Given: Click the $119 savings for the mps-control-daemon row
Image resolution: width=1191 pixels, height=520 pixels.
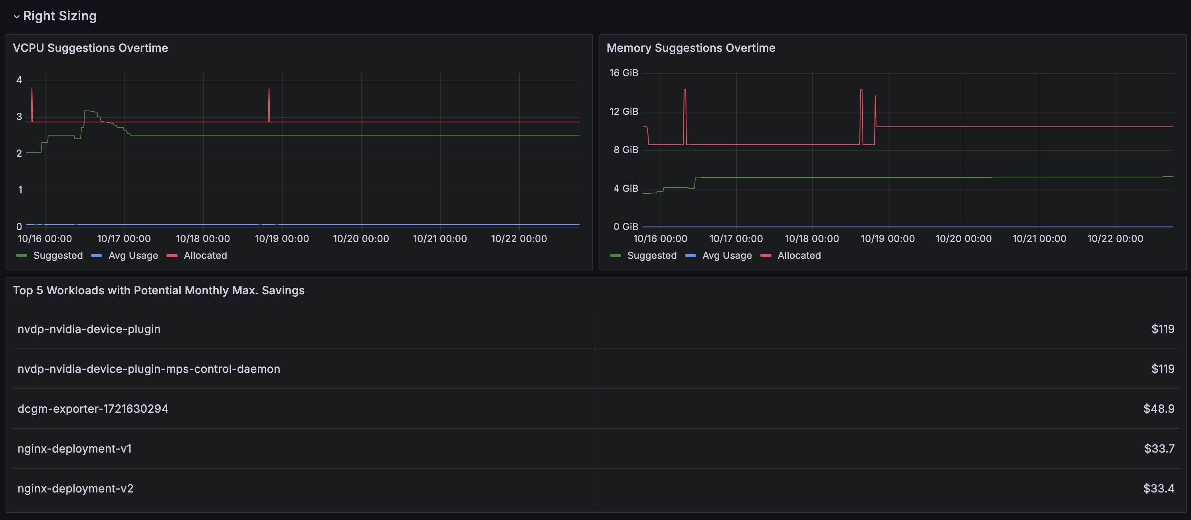Looking at the screenshot, I should pos(1163,369).
